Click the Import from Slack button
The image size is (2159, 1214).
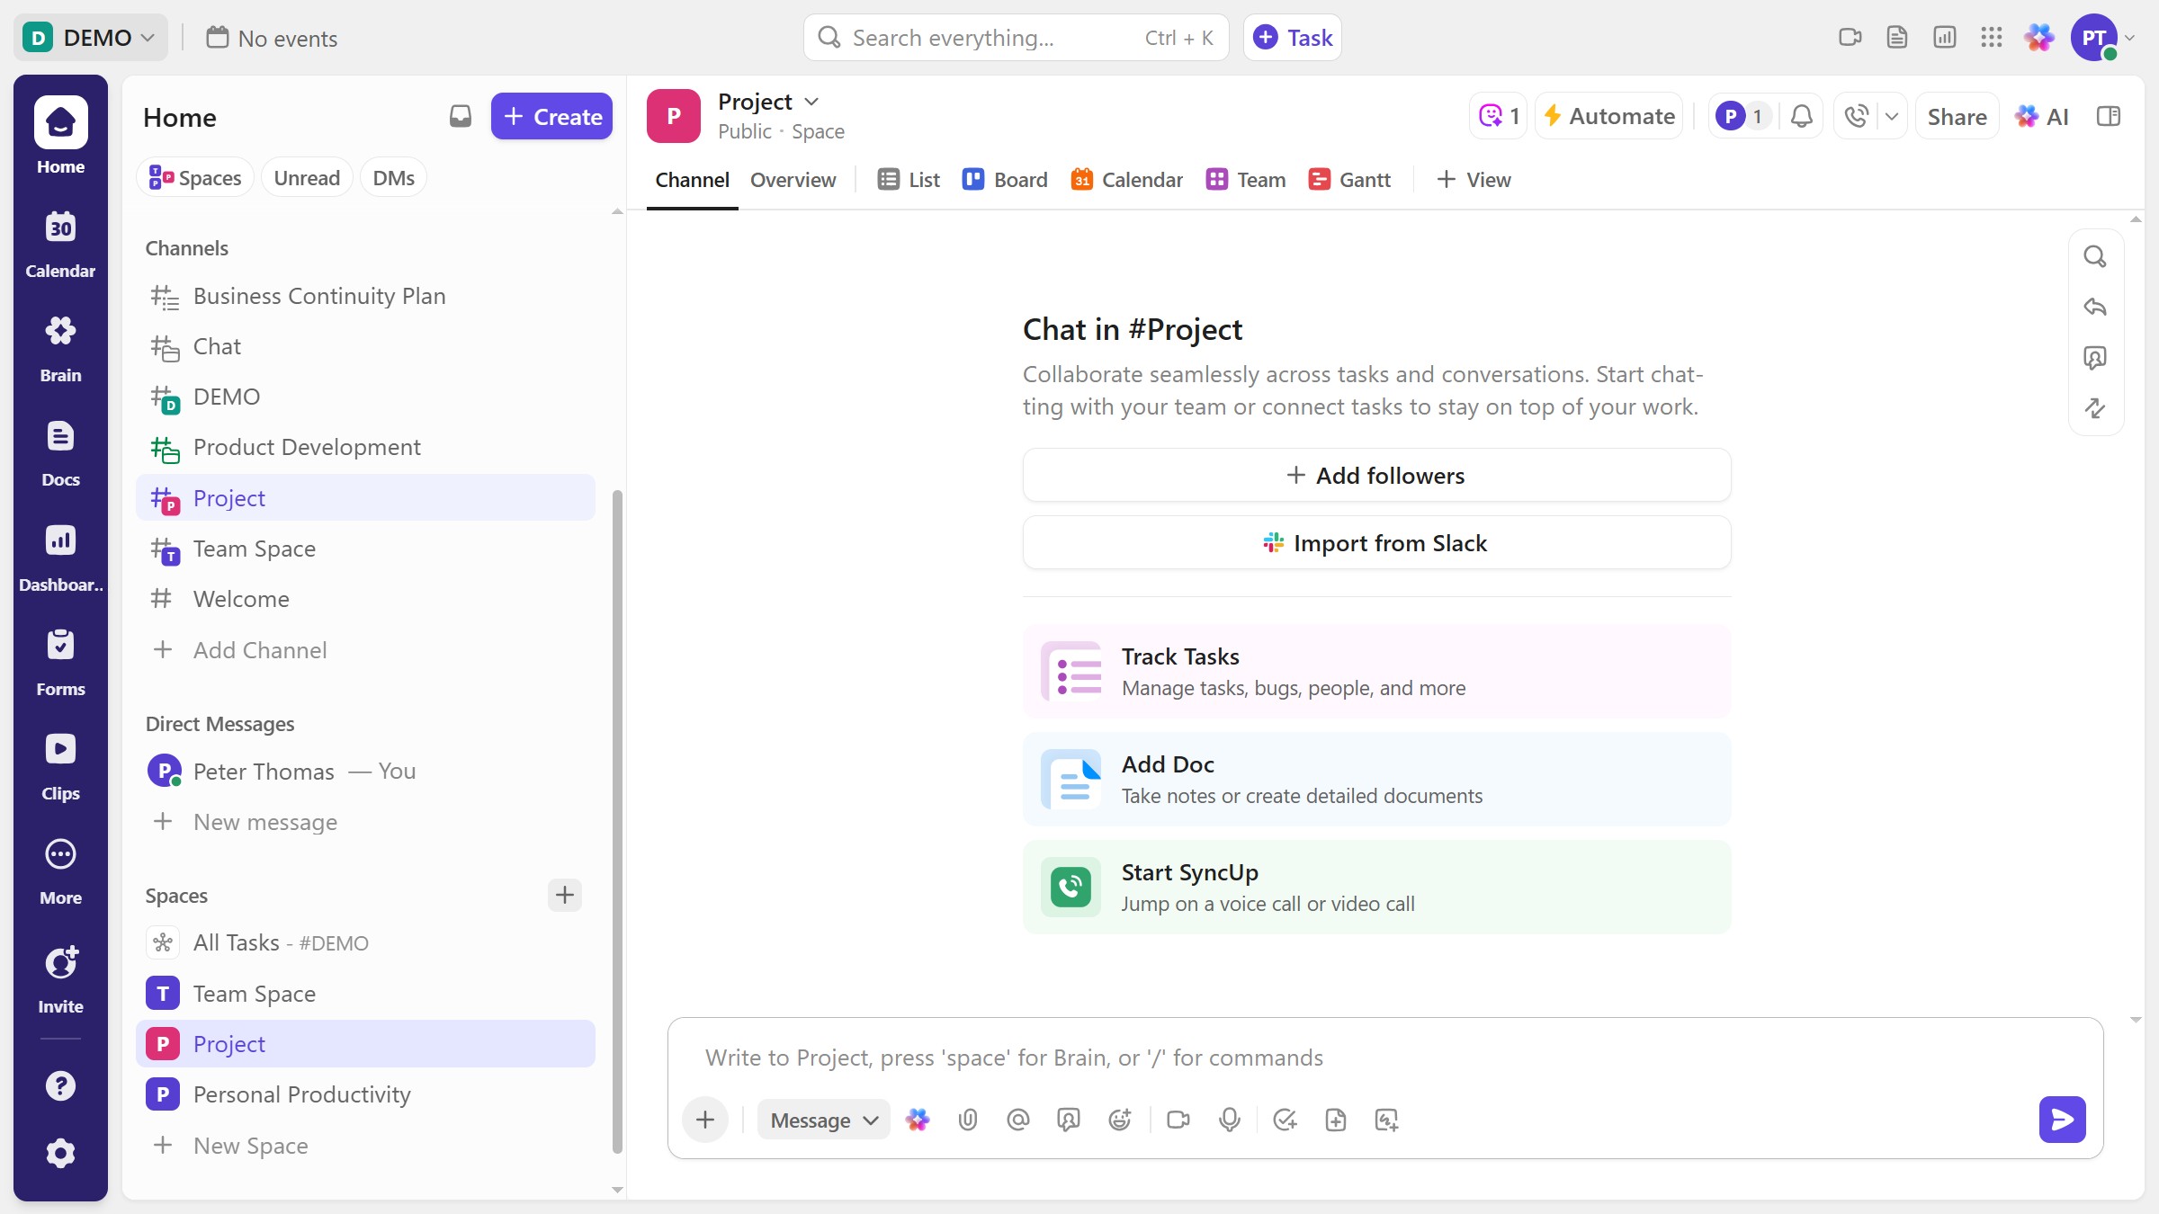pos(1375,542)
